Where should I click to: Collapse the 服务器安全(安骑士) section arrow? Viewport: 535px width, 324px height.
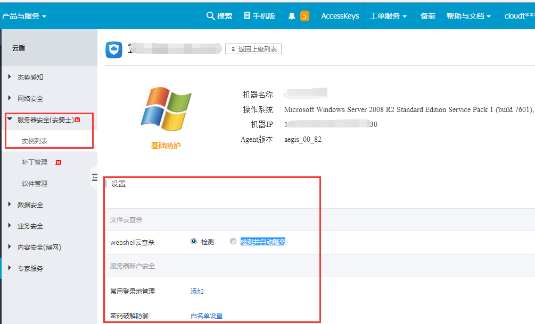pyautogui.click(x=10, y=119)
